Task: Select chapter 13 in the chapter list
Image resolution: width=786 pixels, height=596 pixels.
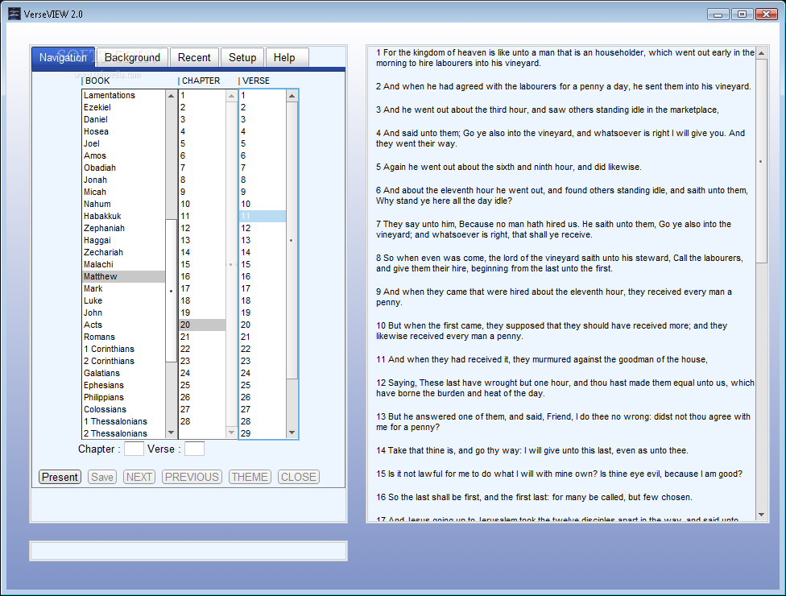Action: [x=202, y=240]
